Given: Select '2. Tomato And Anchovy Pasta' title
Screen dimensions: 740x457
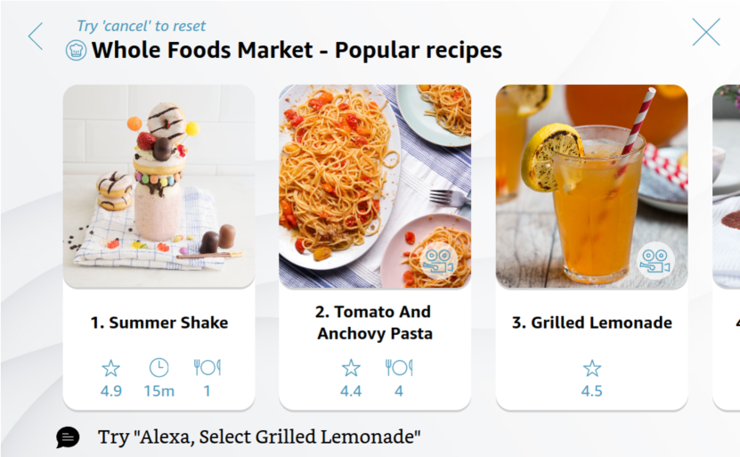Looking at the screenshot, I should (x=375, y=322).
